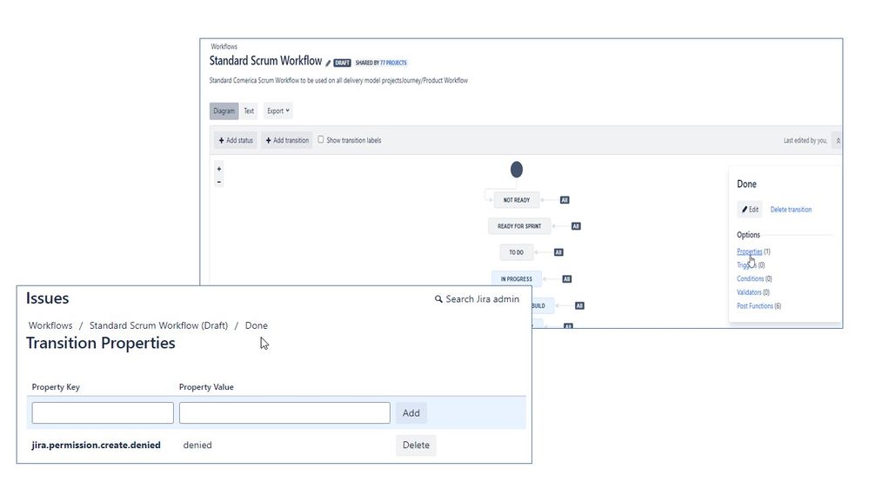Image resolution: width=869 pixels, height=489 pixels.
Task: Click the Delete transition link
Action: point(791,210)
